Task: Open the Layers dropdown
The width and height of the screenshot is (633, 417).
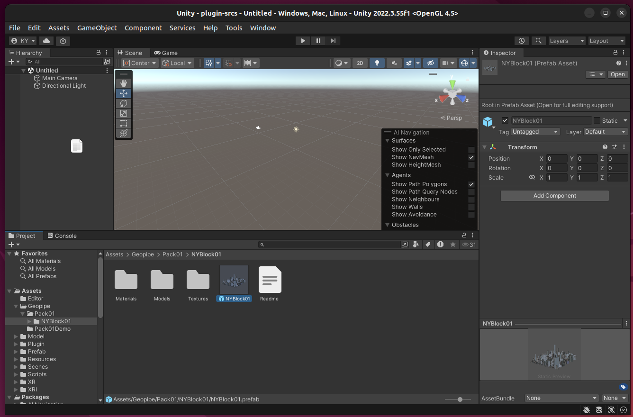Action: (x=567, y=41)
